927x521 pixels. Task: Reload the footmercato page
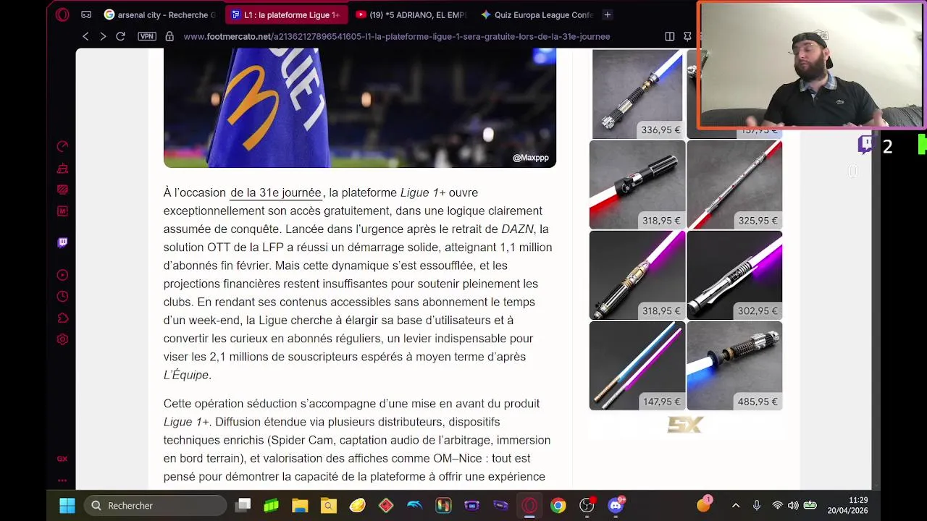click(120, 36)
